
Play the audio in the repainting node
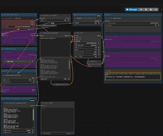click(5, 61)
